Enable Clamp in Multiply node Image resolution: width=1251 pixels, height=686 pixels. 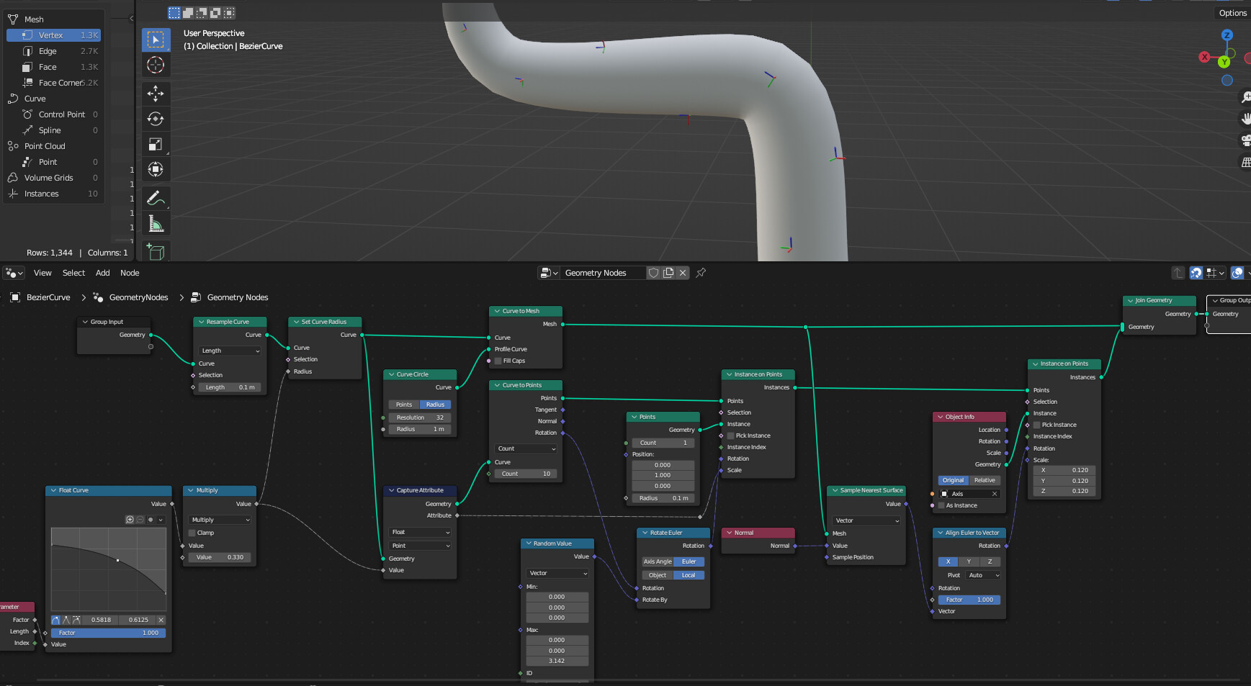pos(192,533)
